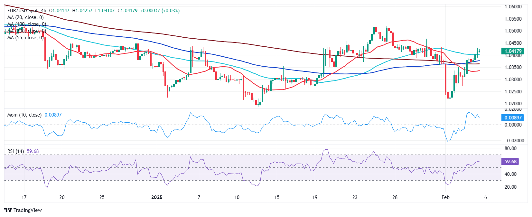Screen dimensions: 532x217
Task: Click the 28 date label on time axis
Action: (395, 197)
